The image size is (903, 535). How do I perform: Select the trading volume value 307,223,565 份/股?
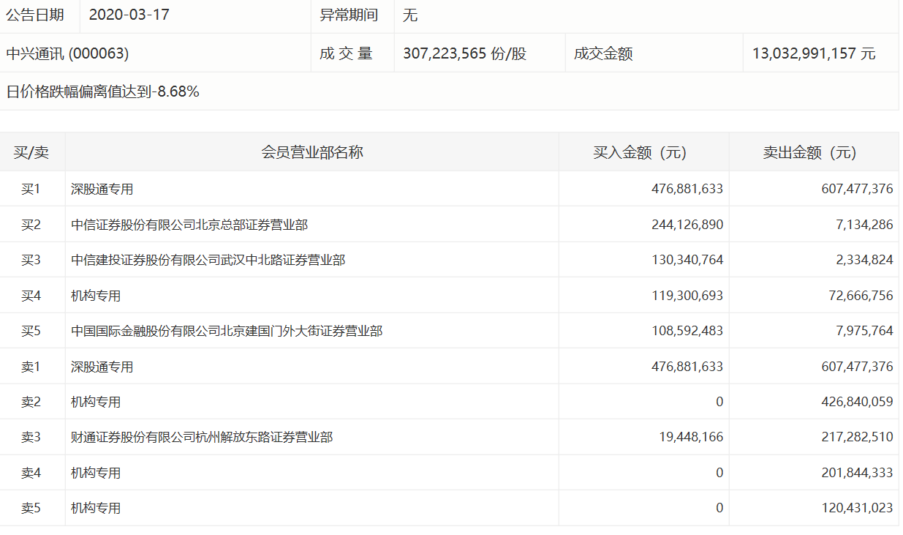click(x=464, y=53)
